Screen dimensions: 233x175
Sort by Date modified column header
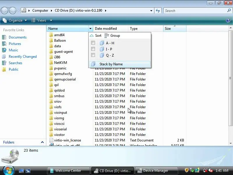(110, 28)
